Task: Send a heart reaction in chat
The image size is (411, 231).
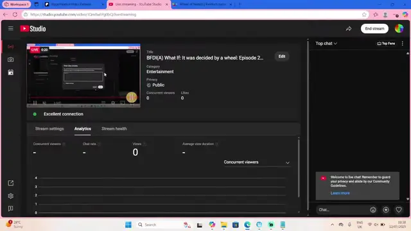Action: click(398, 210)
